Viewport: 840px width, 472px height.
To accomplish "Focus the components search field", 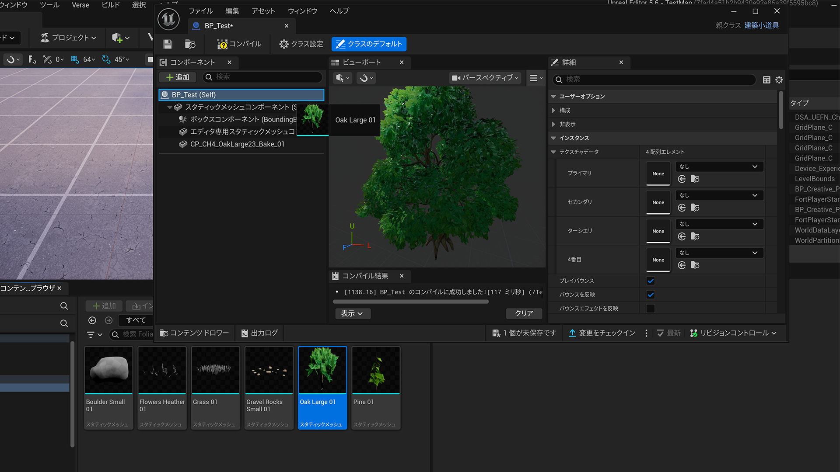I will 263,77.
